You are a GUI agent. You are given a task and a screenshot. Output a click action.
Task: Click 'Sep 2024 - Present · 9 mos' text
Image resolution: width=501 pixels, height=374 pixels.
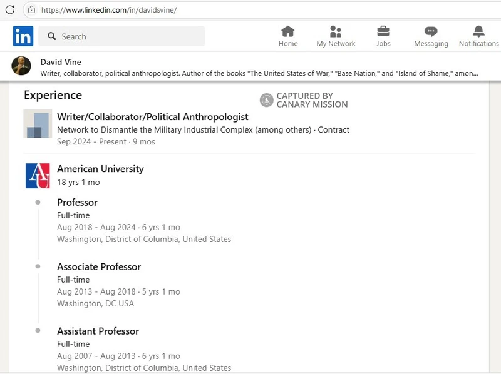click(106, 142)
